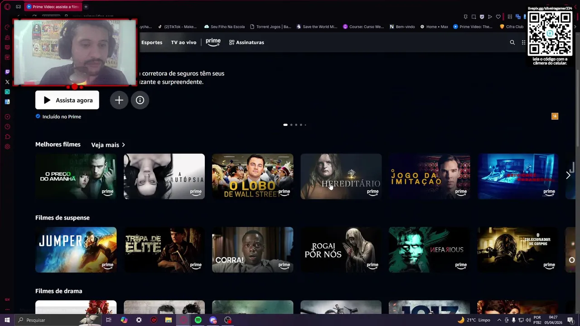Click the volume icon in system tray
This screenshot has height=326, width=580.
(x=528, y=320)
